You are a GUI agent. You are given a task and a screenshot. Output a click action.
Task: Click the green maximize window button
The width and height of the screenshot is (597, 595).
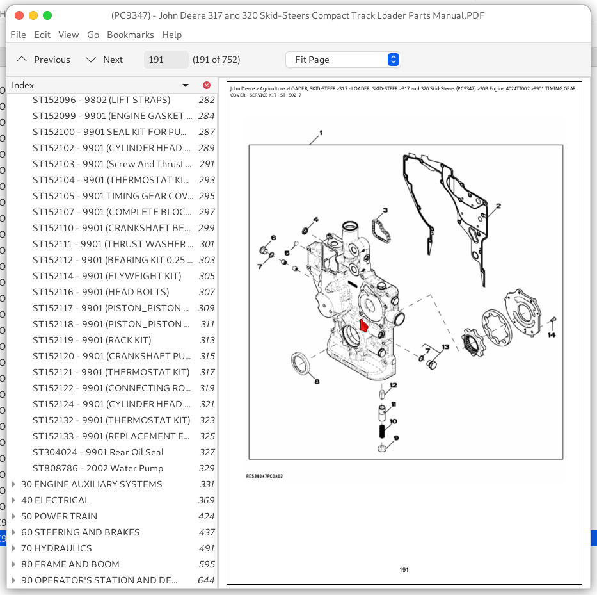pos(47,15)
